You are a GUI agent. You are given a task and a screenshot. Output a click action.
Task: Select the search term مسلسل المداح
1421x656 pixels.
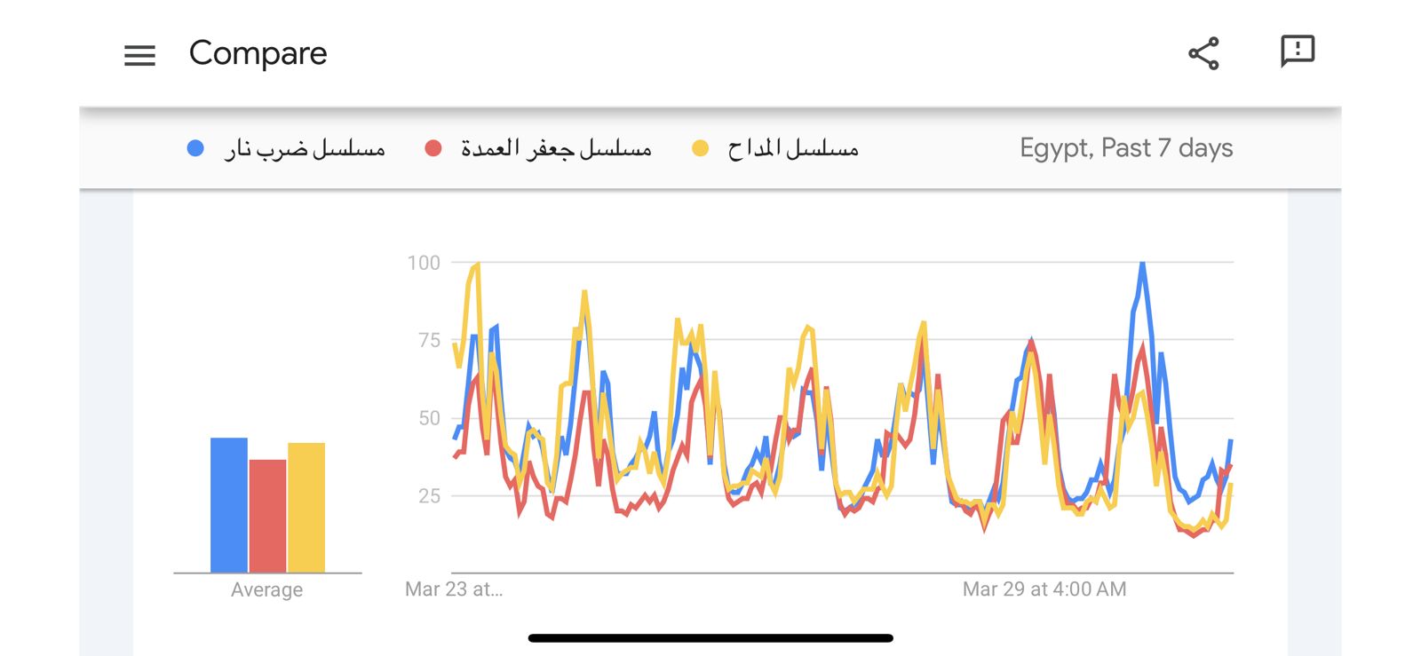793,148
